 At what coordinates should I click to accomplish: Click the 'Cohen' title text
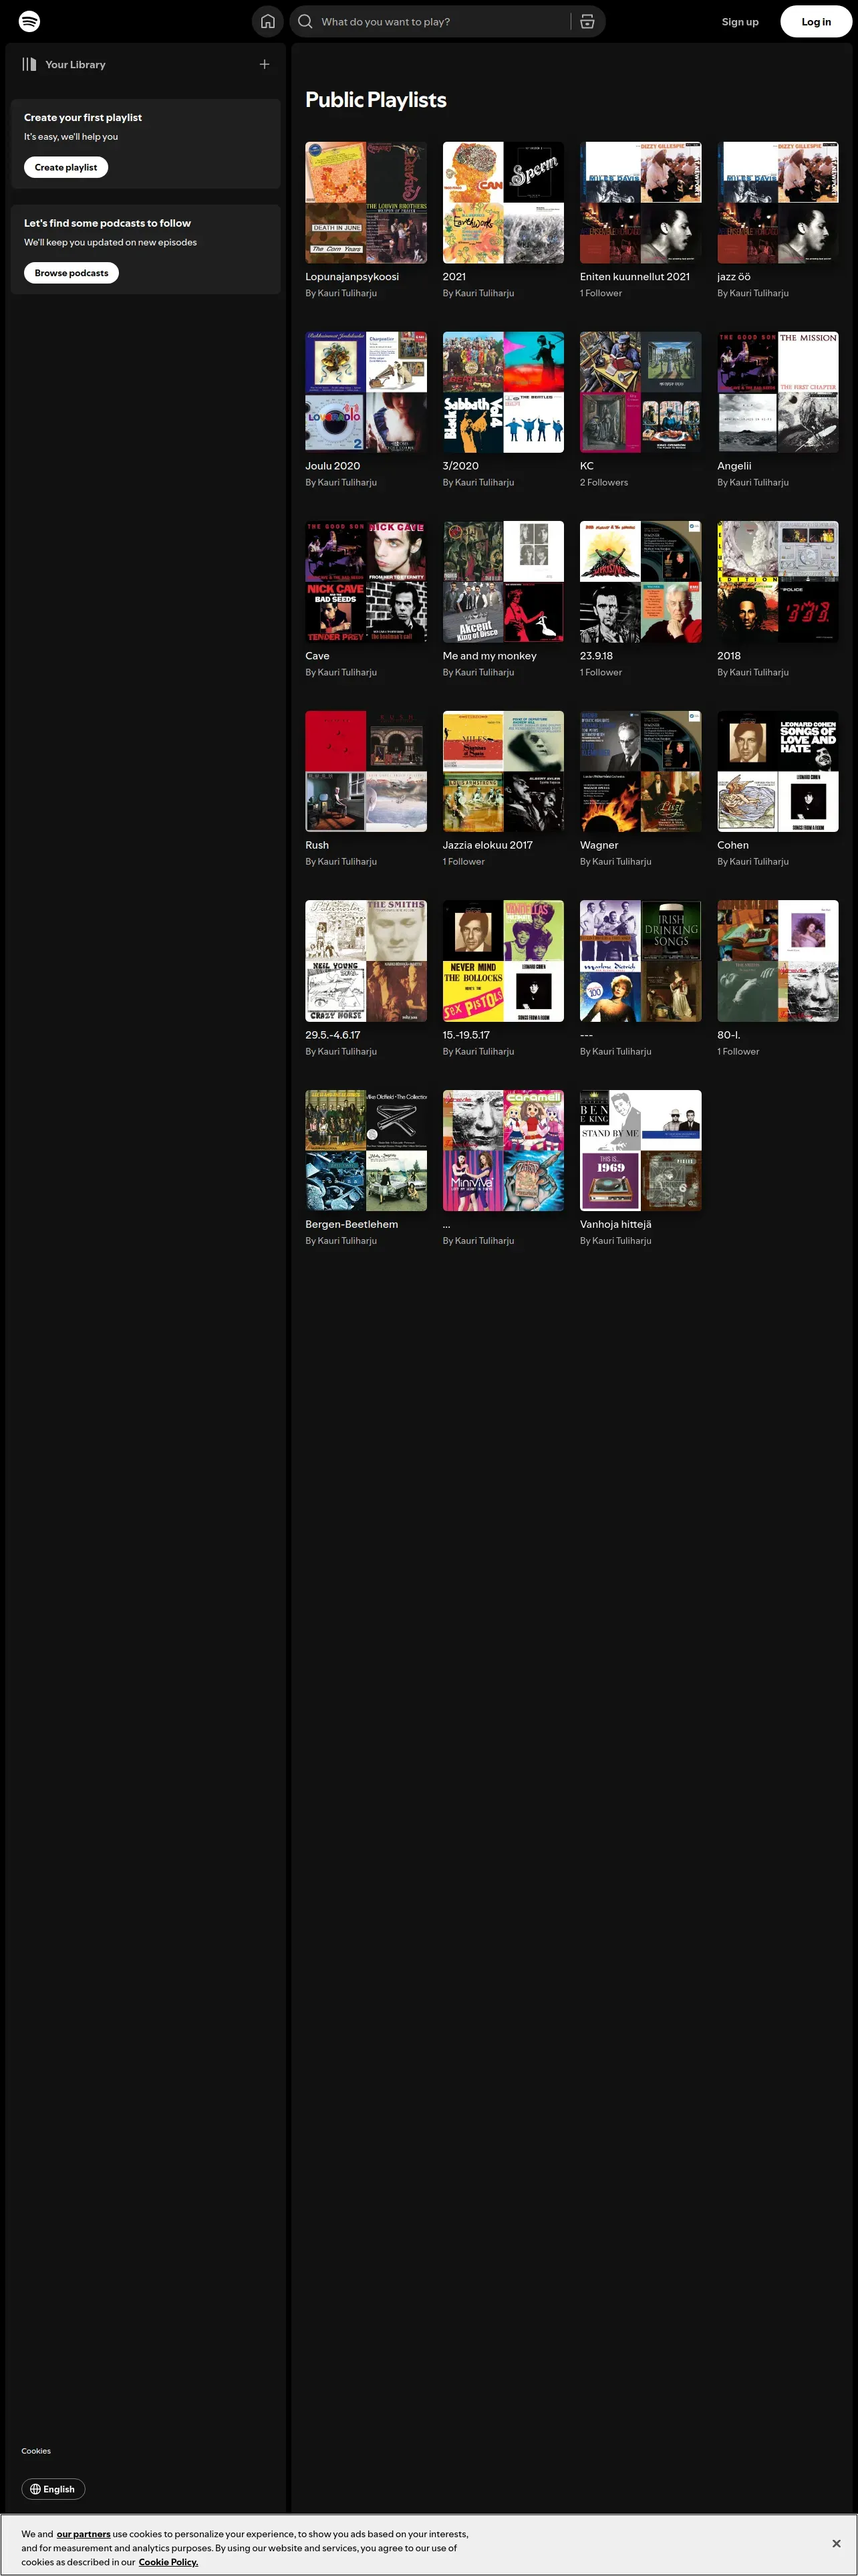pos(733,845)
